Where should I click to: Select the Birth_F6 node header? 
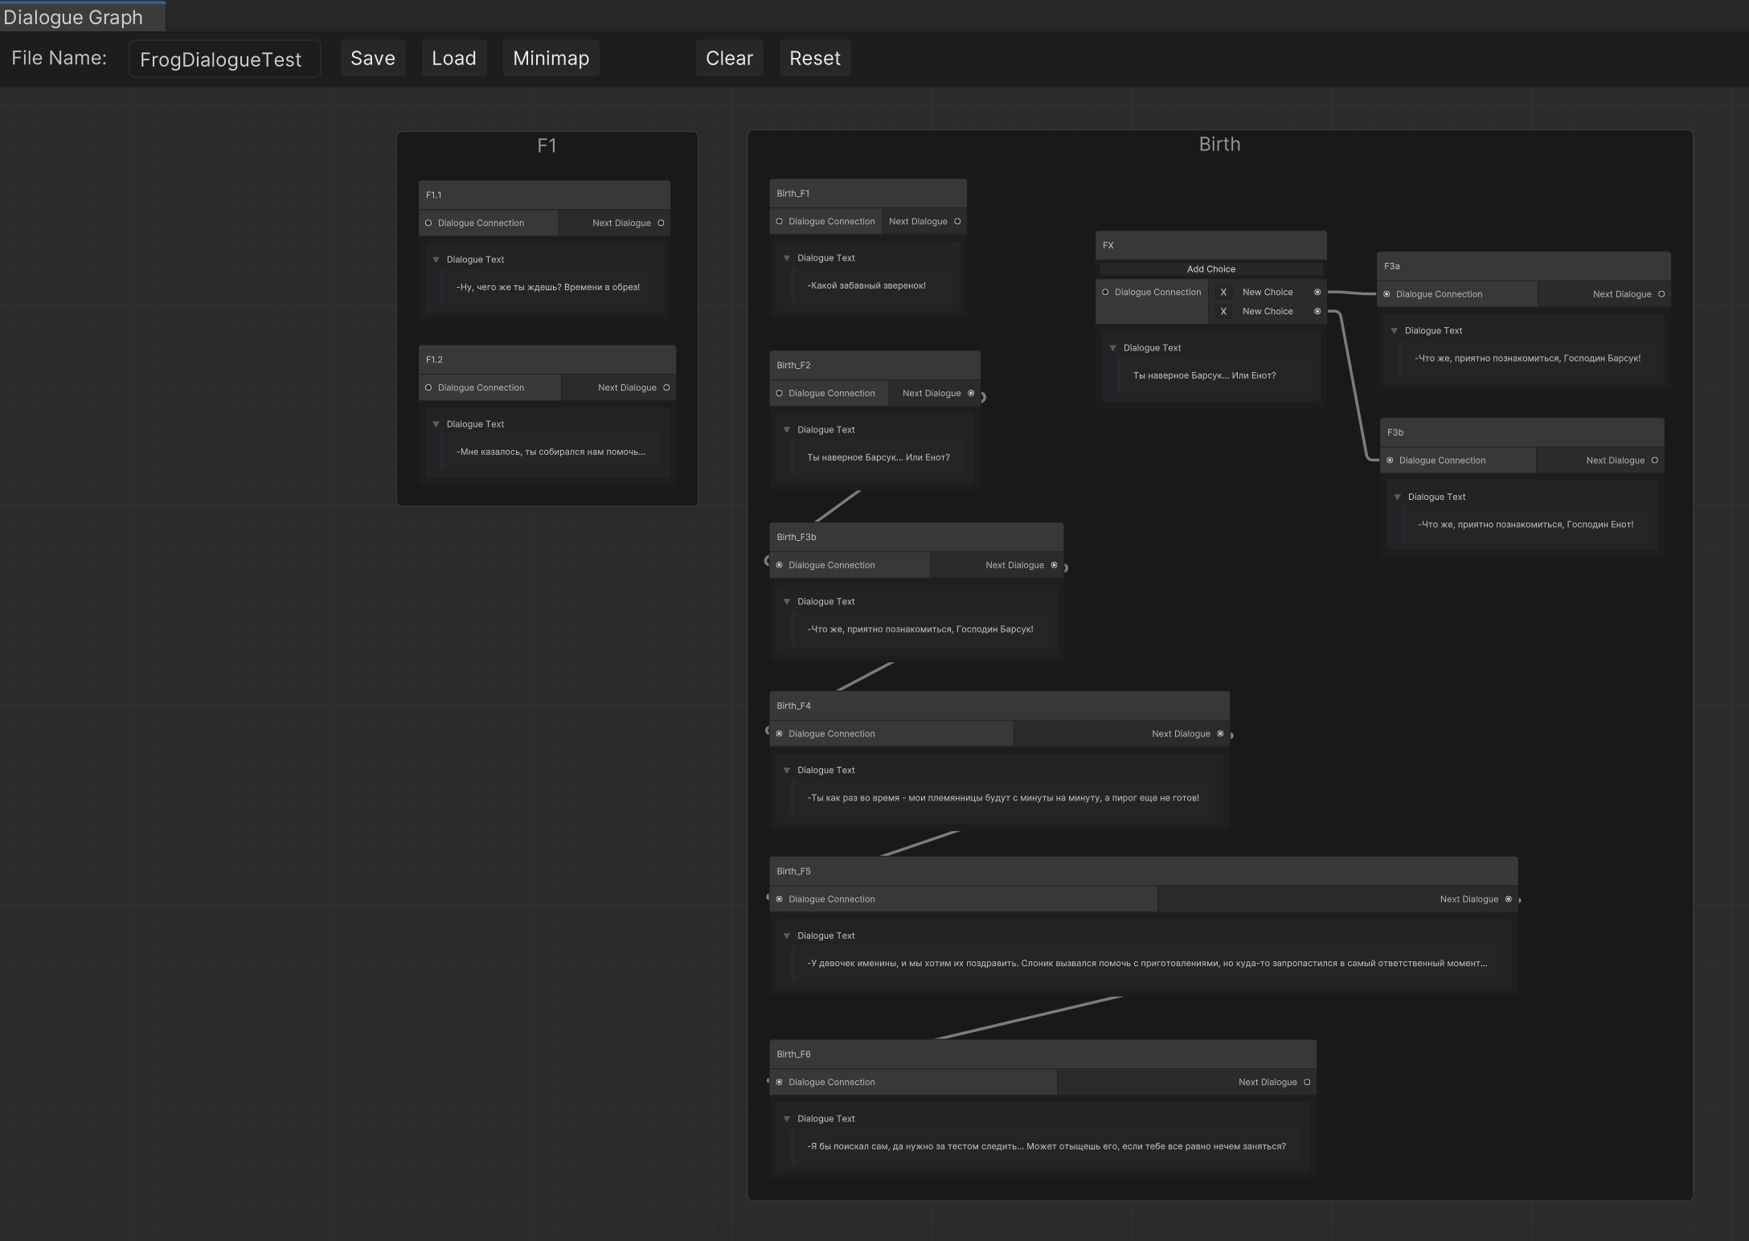[1042, 1055]
